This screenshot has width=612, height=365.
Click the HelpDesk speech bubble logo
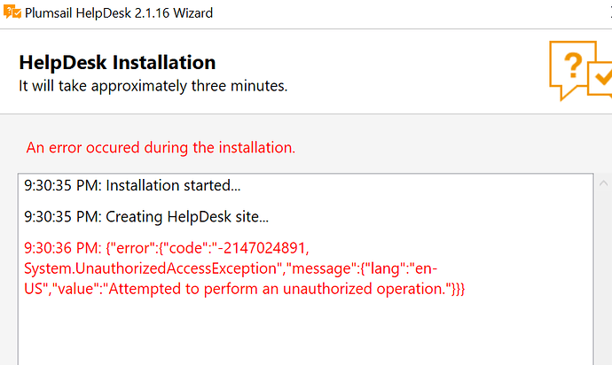click(580, 71)
